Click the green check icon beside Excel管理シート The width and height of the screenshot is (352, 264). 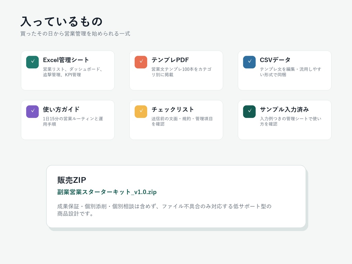[32, 62]
